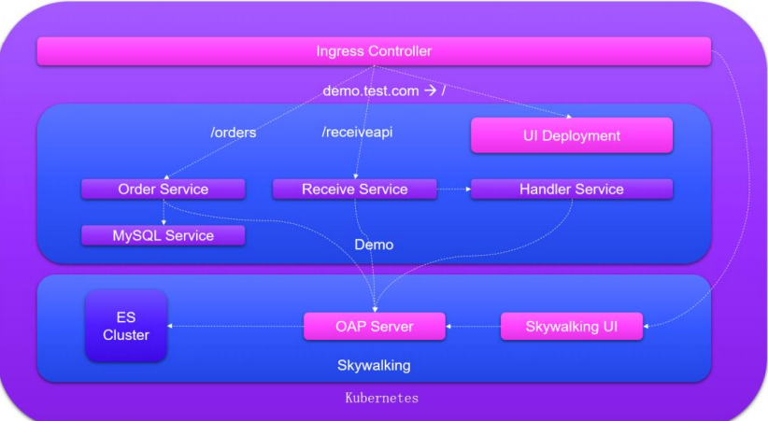Click arrow from OAP Server to ES Cluster
This screenshot has height=421, width=768.
(235, 326)
